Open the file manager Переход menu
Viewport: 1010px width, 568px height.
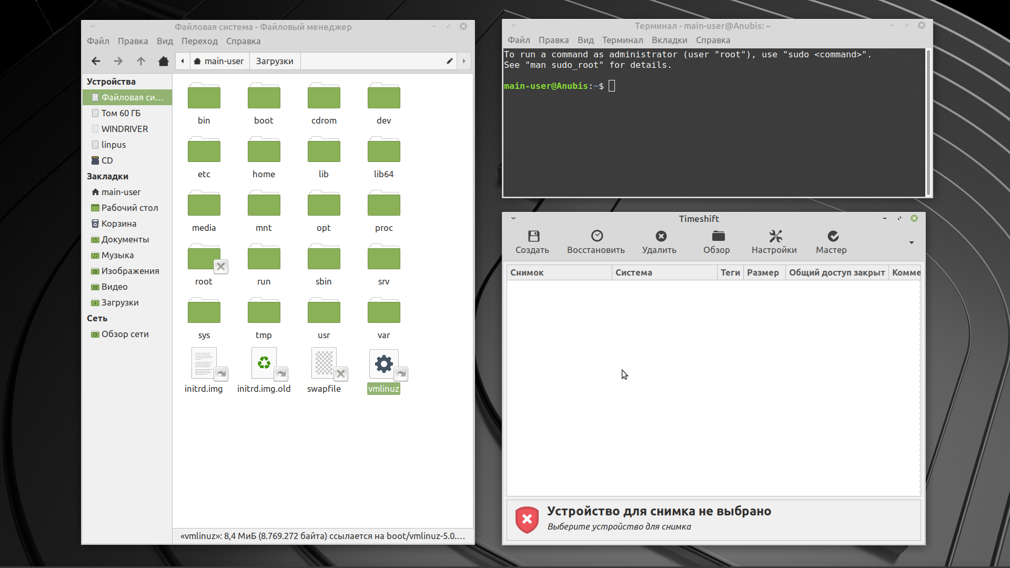(x=199, y=41)
